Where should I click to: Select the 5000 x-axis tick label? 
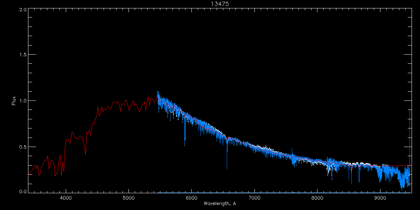point(128,198)
